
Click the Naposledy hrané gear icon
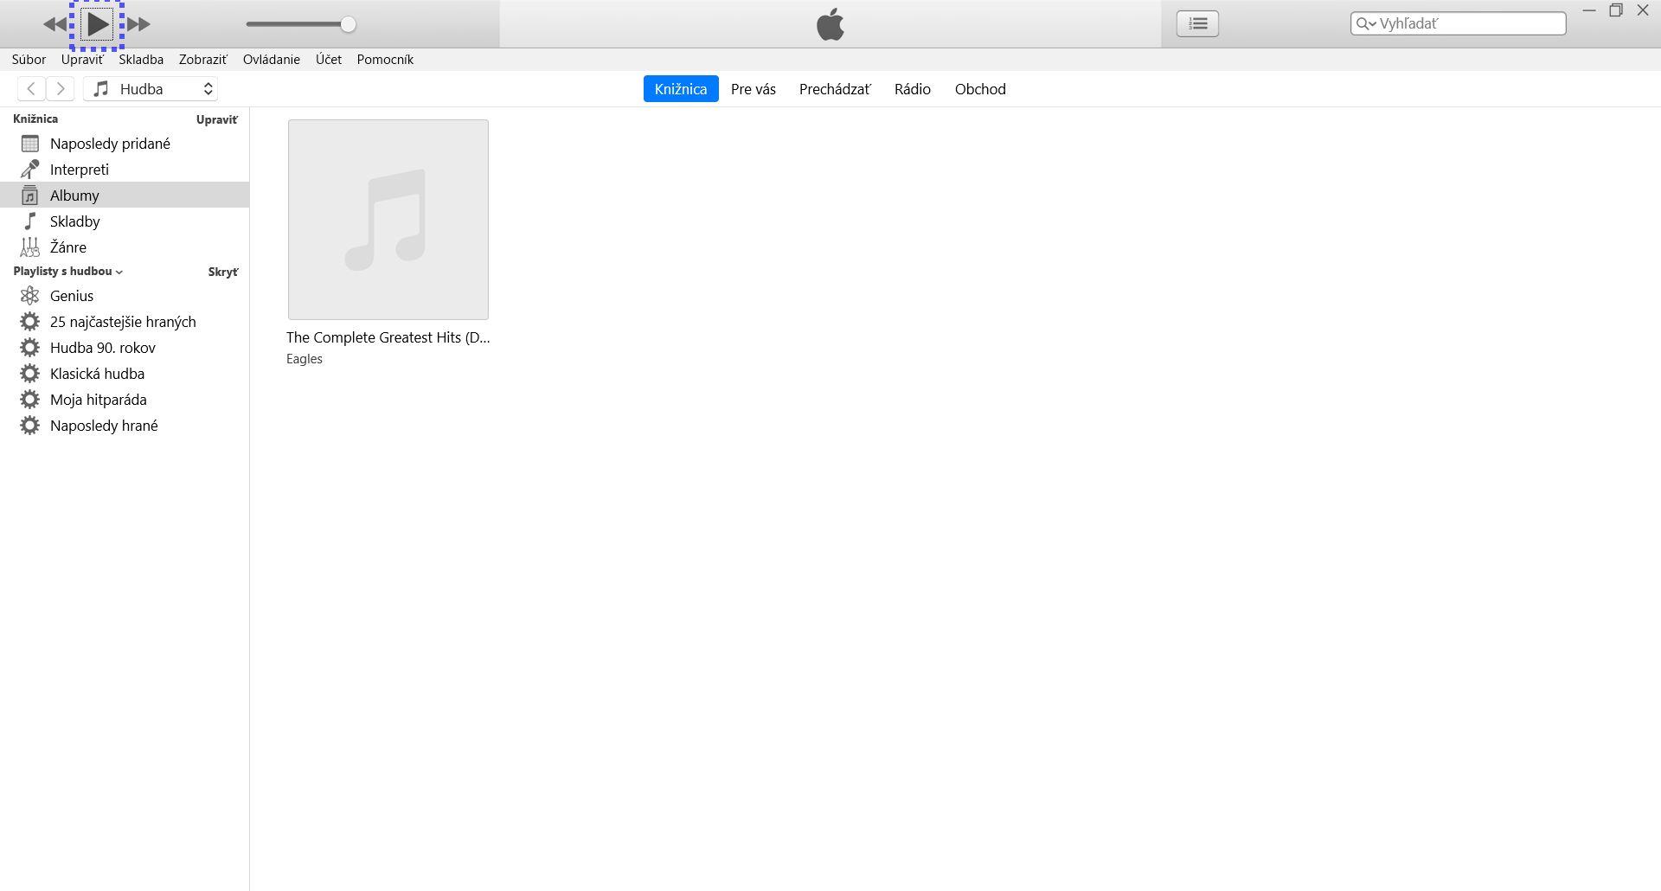[x=30, y=426]
